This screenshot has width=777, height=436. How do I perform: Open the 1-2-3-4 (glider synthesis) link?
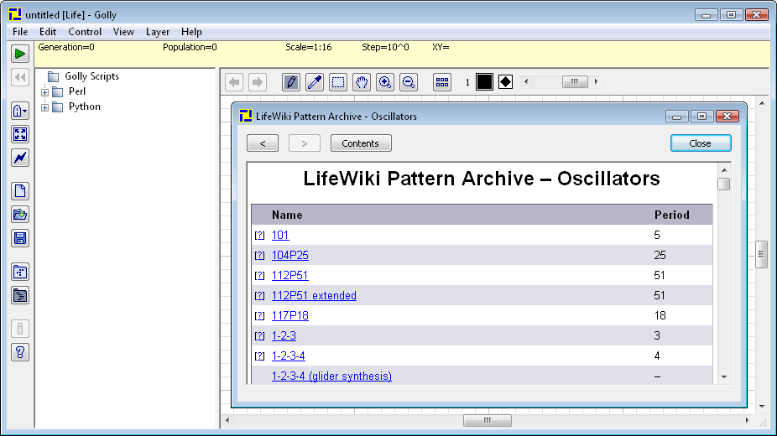(x=331, y=376)
